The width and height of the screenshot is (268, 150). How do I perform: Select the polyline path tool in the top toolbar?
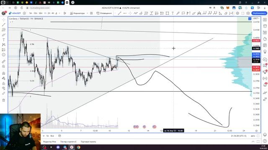tap(136, 13)
